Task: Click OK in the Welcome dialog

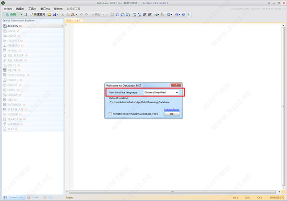Action: pos(172,114)
